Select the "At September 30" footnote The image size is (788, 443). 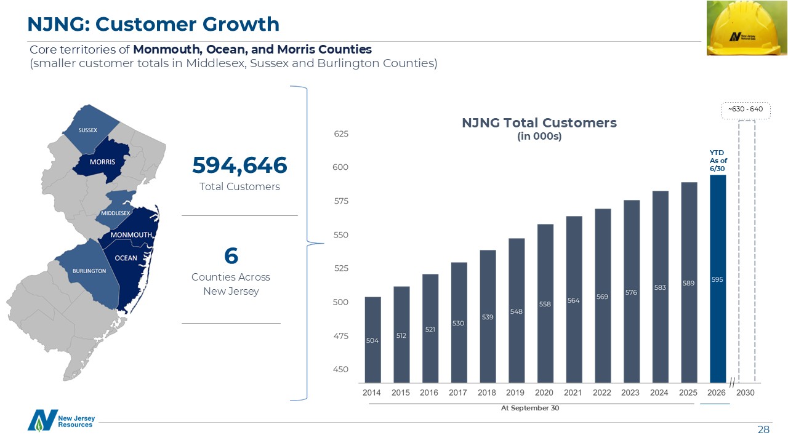(x=531, y=409)
